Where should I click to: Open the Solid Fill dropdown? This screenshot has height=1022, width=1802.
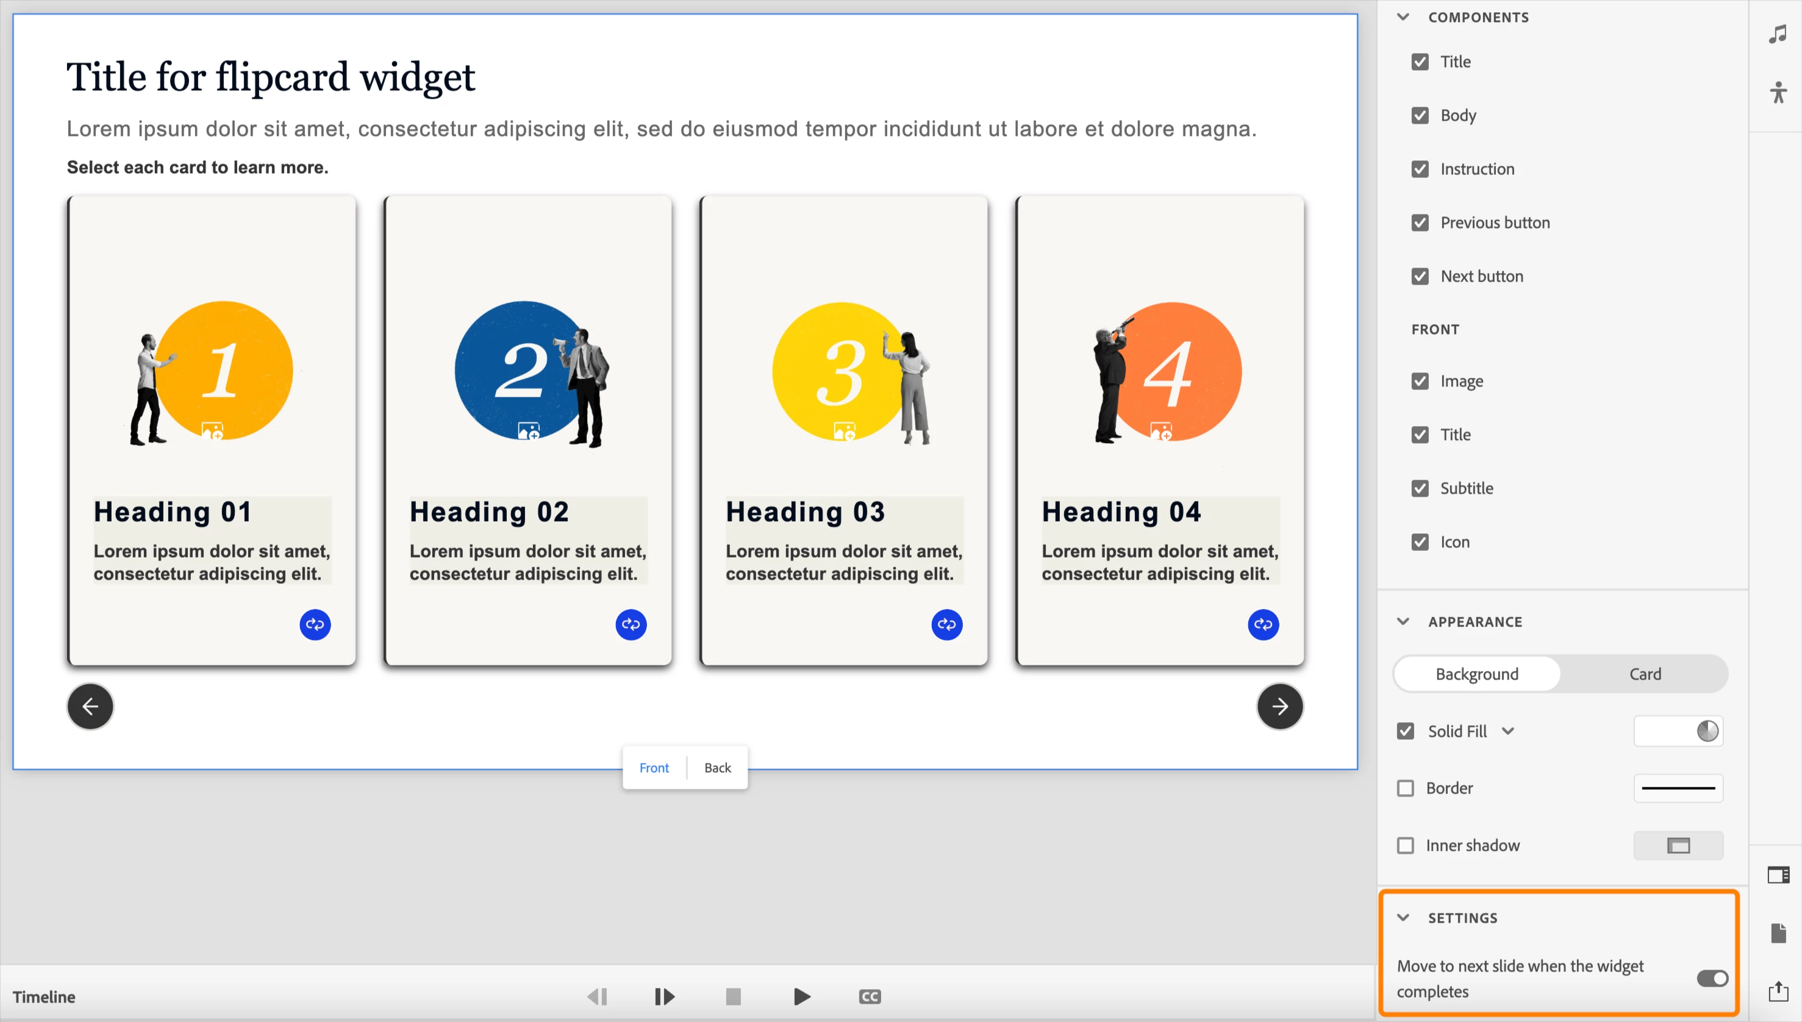point(1507,731)
